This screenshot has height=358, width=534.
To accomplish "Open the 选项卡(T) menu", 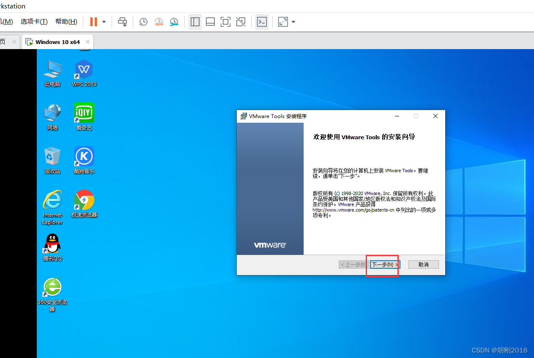I will click(34, 21).
